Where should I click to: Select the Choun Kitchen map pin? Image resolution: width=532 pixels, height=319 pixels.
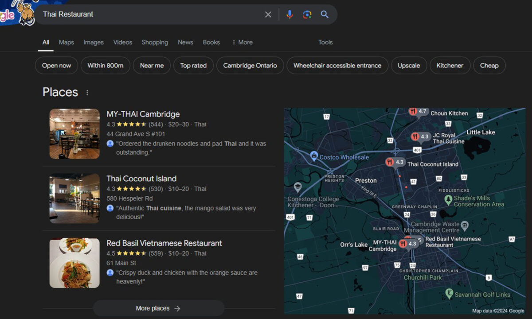click(x=418, y=112)
